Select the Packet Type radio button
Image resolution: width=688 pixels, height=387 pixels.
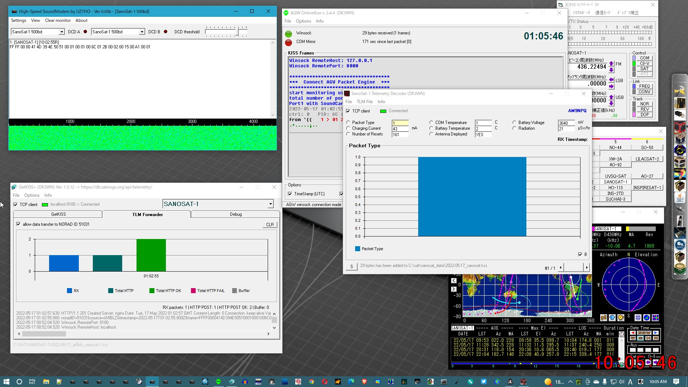[348, 123]
